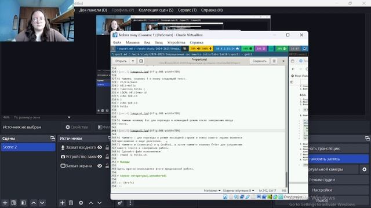The image size is (371, 208).
Task: Click 'Настройки' button in Controls
Action: point(339,190)
